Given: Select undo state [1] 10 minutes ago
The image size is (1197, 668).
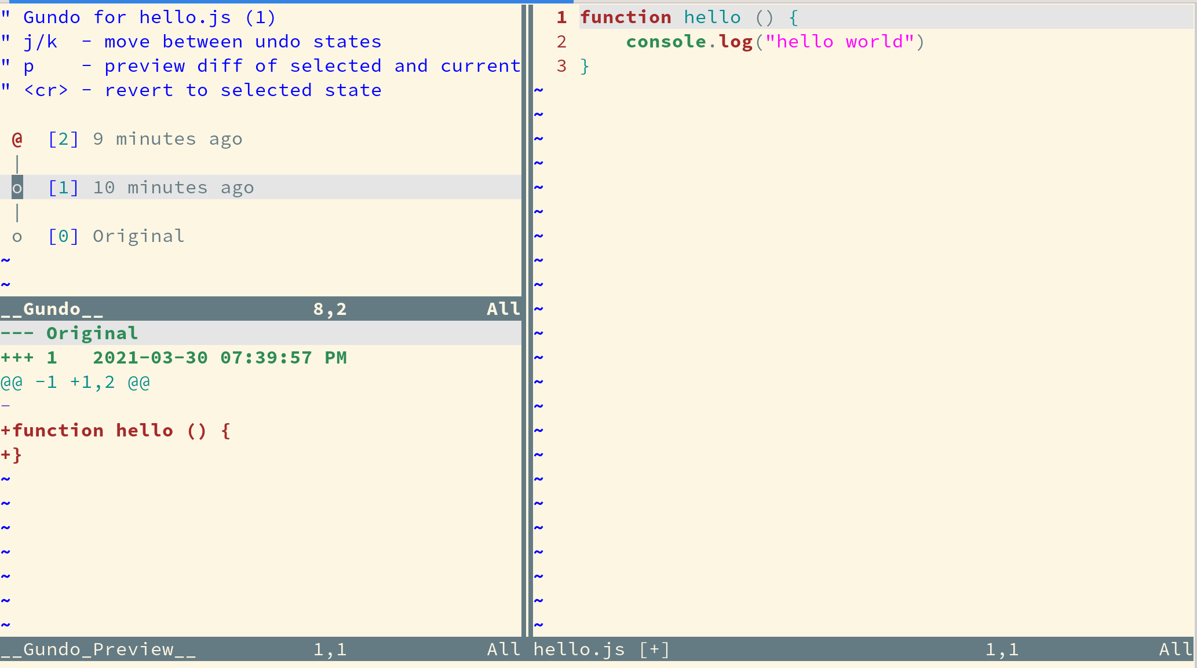Looking at the screenshot, I should tap(151, 188).
